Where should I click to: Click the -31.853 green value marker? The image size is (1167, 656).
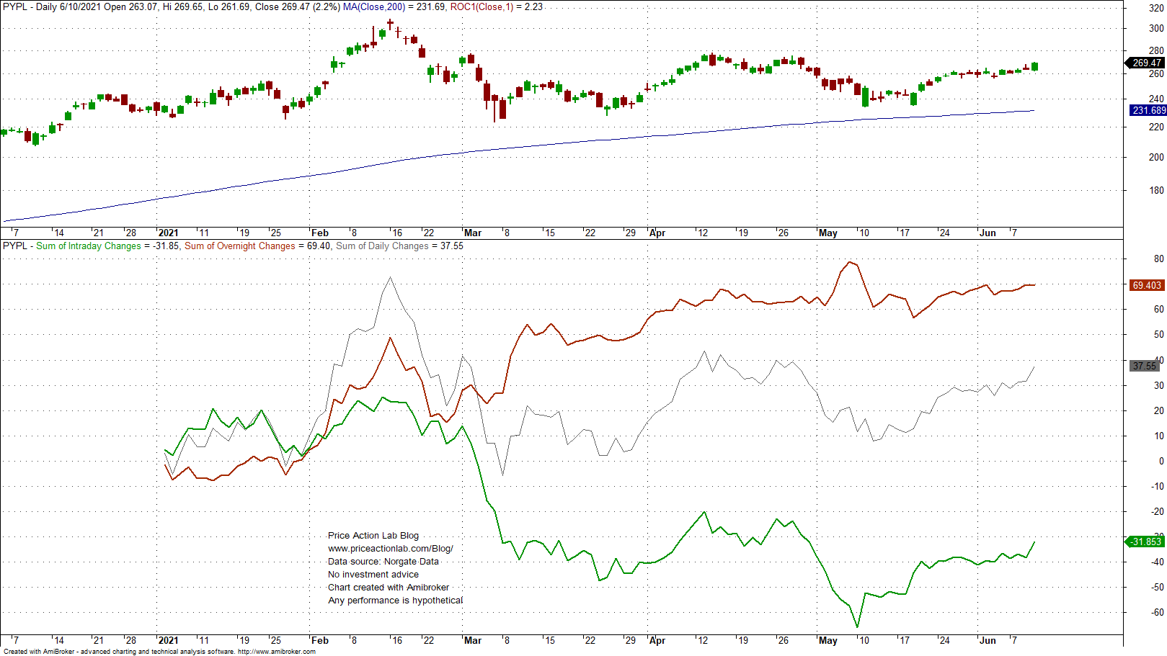[x=1145, y=542]
